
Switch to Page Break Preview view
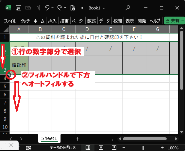tap(114, 148)
